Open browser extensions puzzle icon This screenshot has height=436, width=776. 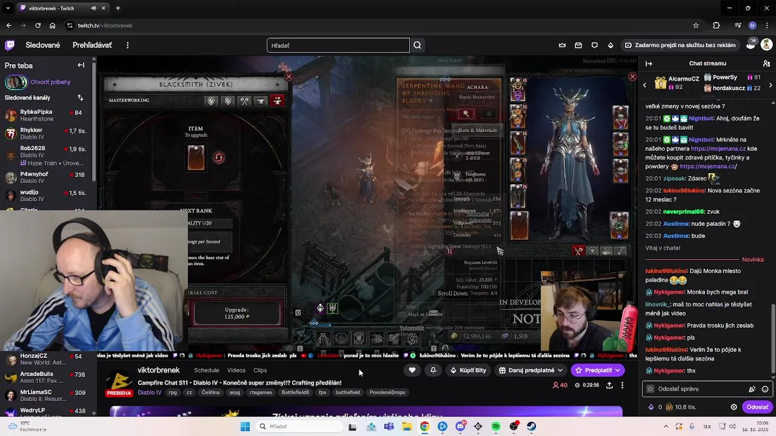(716, 25)
